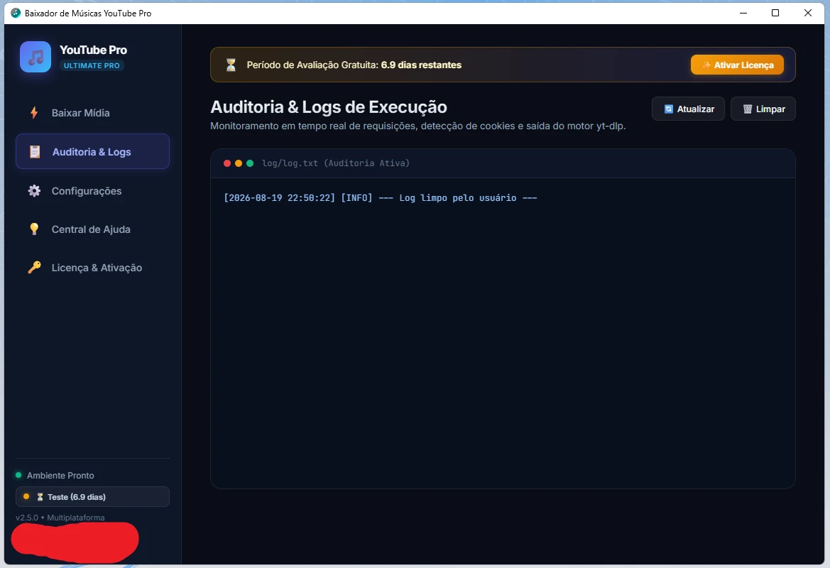Open Licença & Ativação page
Screen dimensions: 830x568
[92, 268]
